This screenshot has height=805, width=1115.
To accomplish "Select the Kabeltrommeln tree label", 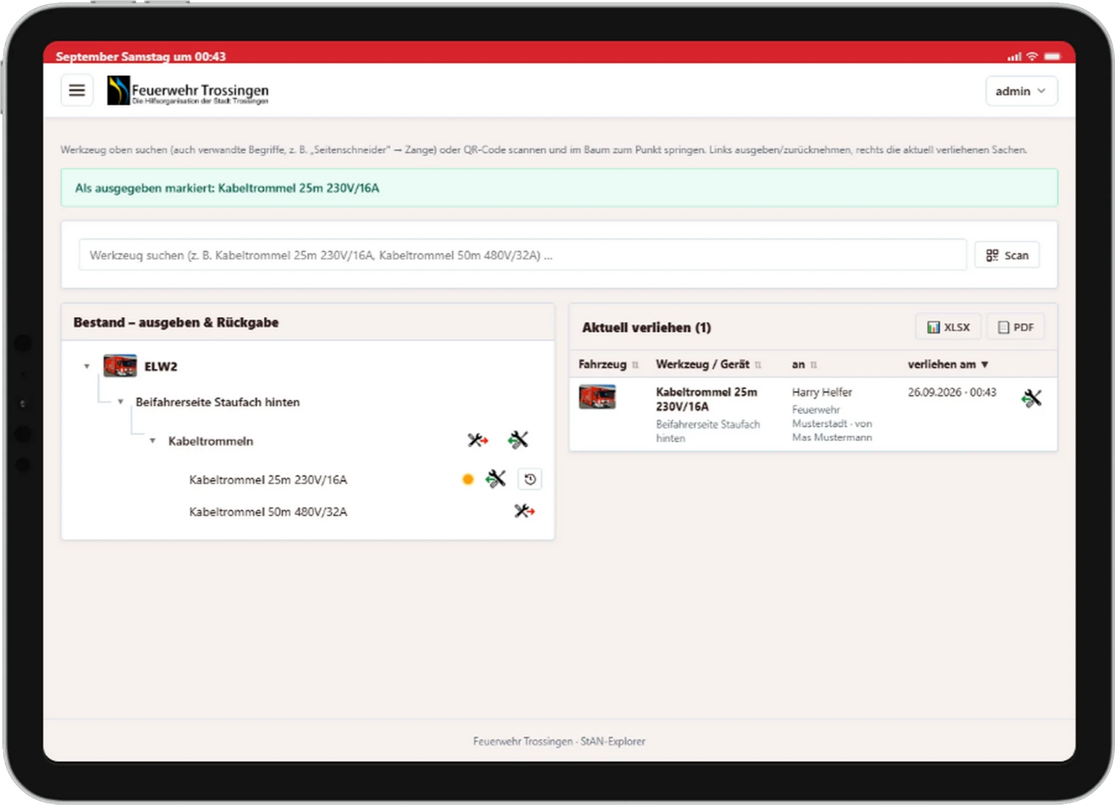I will (x=211, y=441).
